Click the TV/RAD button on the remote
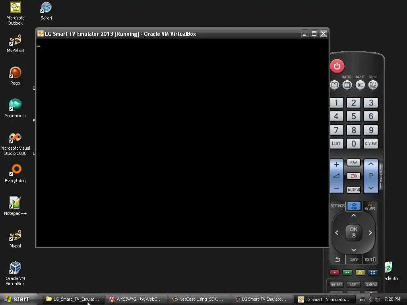407x305 pixels. pos(373,85)
